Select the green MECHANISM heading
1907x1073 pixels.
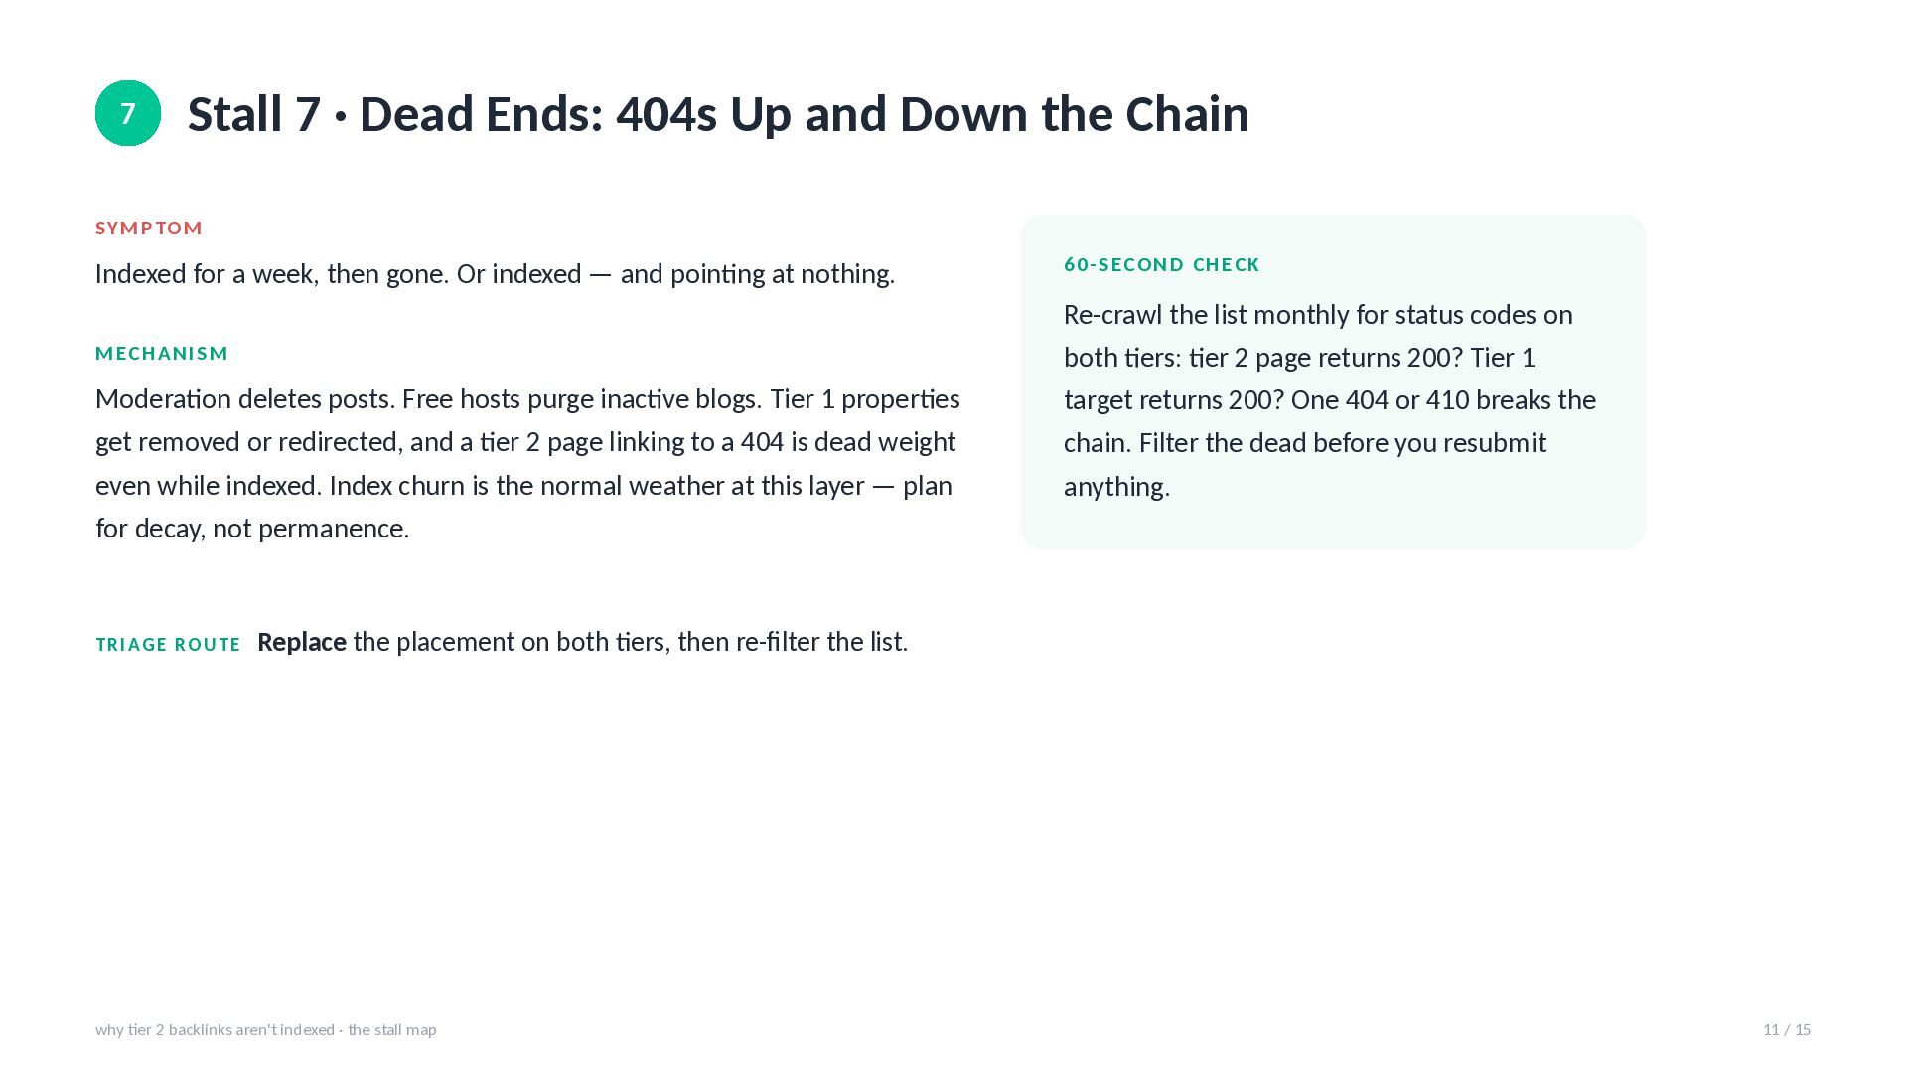click(x=162, y=354)
